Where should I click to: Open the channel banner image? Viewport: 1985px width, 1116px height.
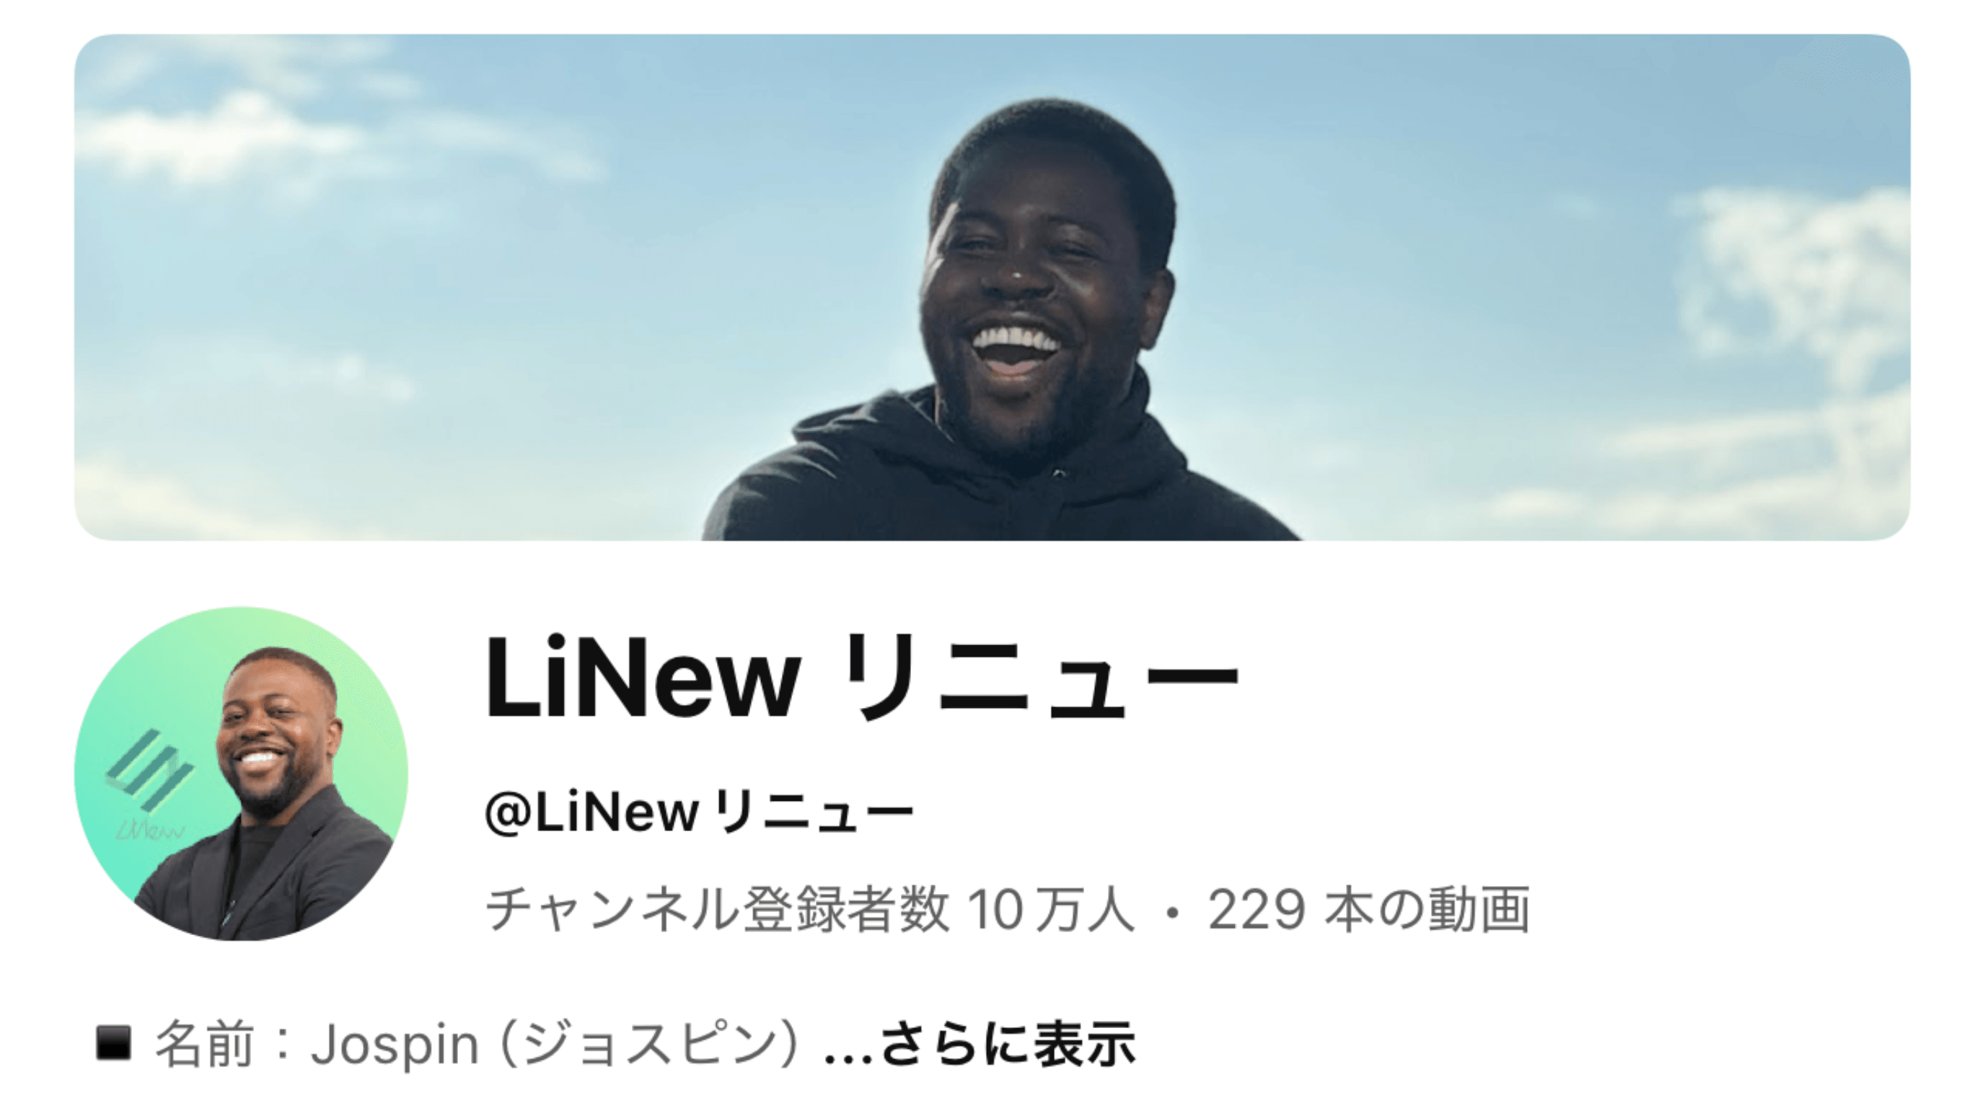[x=992, y=287]
